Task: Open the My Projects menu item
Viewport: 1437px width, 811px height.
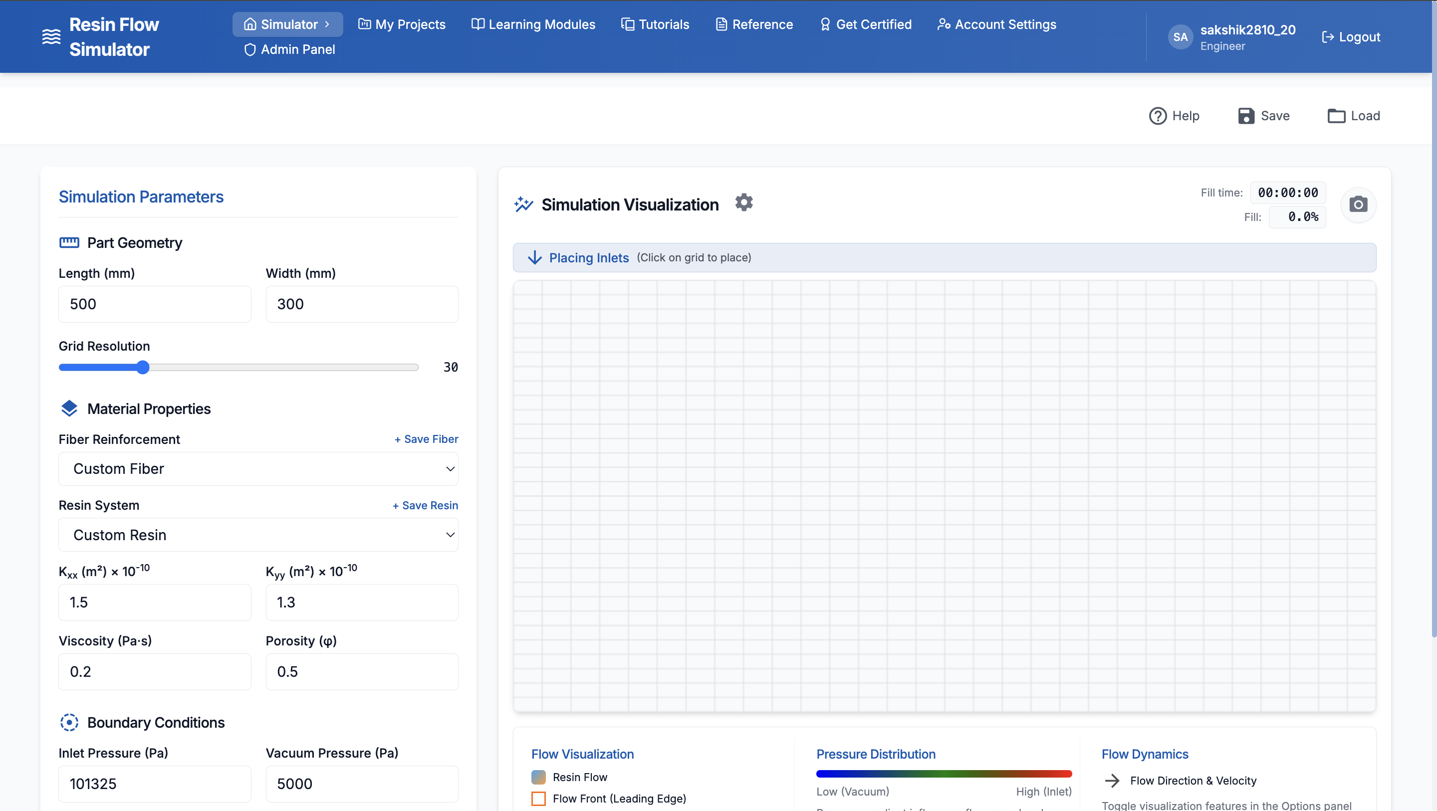Action: click(402, 24)
